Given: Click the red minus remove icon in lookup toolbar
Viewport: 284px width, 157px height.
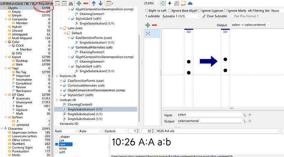Looking at the screenshot, I should 86,3.
